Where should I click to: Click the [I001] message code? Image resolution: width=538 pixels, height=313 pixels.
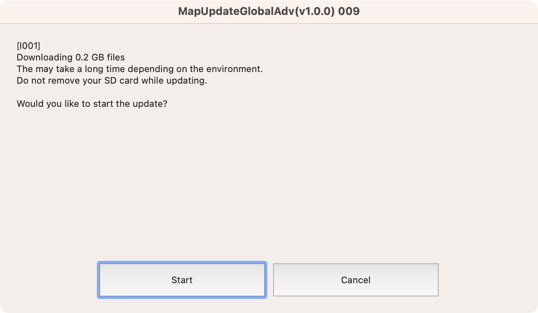(x=28, y=46)
